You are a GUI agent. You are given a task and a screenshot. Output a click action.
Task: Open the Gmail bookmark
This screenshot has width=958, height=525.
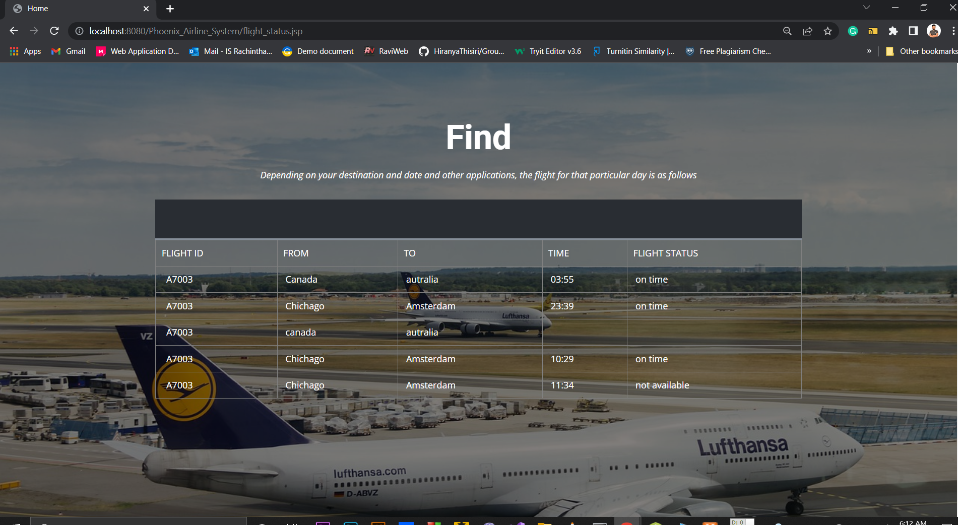point(68,51)
